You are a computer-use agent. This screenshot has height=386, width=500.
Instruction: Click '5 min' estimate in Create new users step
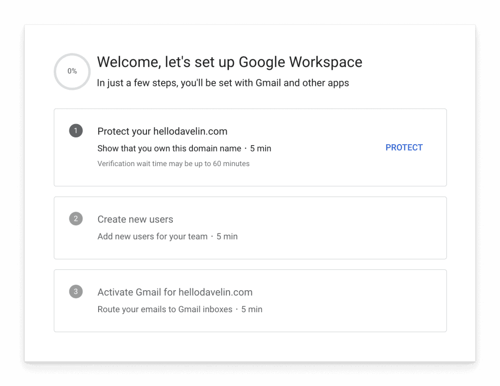pos(227,236)
